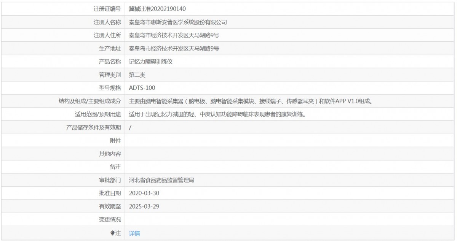This screenshot has height=241, width=457.
Task: Select product name 记忆力障碍训练仪
Action: coord(151,62)
